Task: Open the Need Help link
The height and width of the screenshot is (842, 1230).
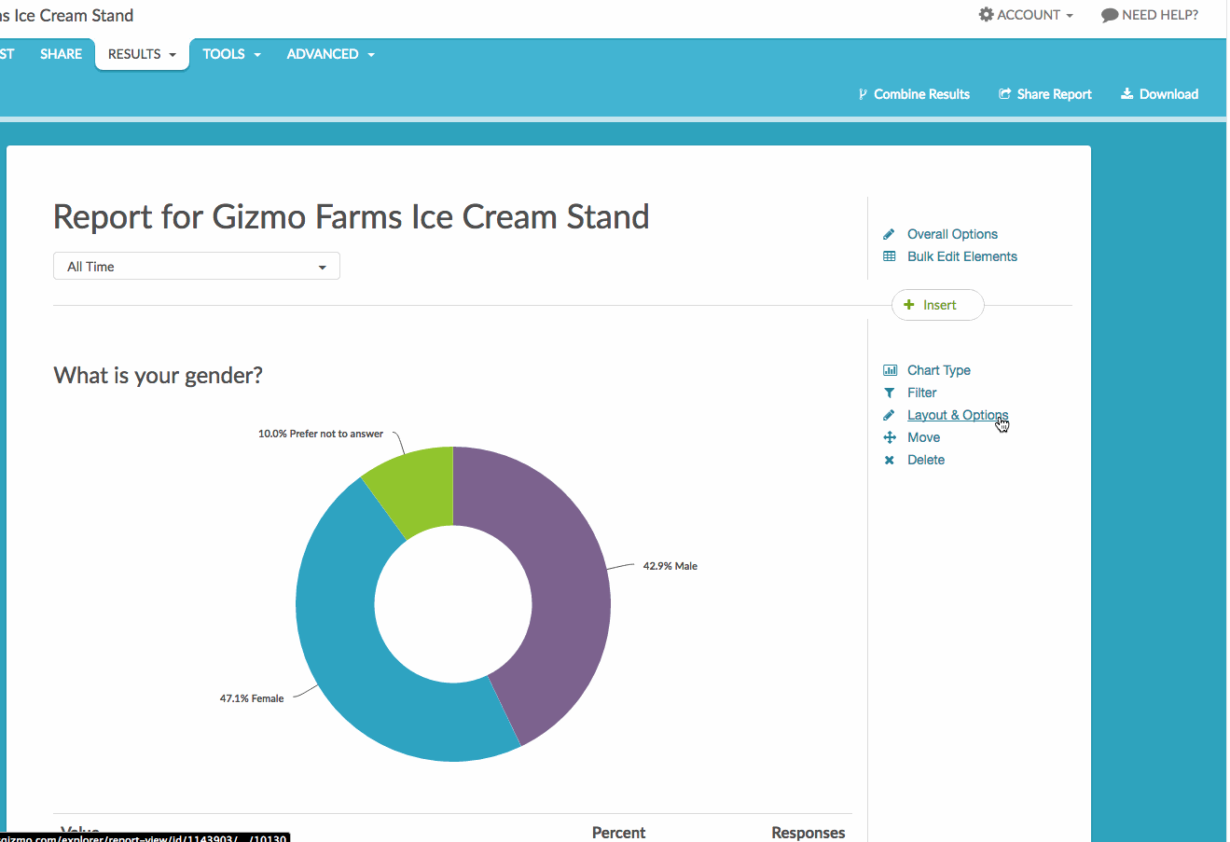Action: click(1150, 15)
